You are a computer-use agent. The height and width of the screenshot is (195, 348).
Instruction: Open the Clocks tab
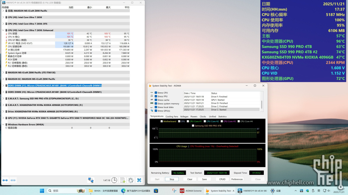coord(203,116)
